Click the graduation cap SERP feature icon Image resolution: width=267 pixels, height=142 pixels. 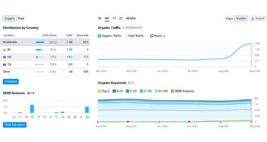click(x=63, y=117)
